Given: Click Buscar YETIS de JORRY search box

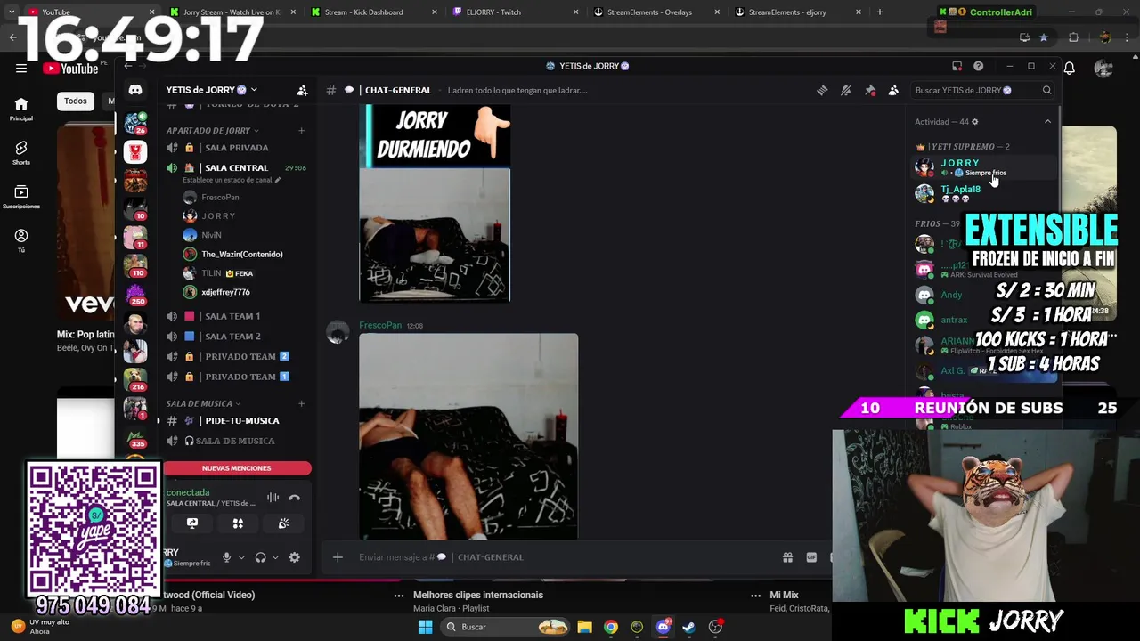Looking at the screenshot, I should pos(982,90).
